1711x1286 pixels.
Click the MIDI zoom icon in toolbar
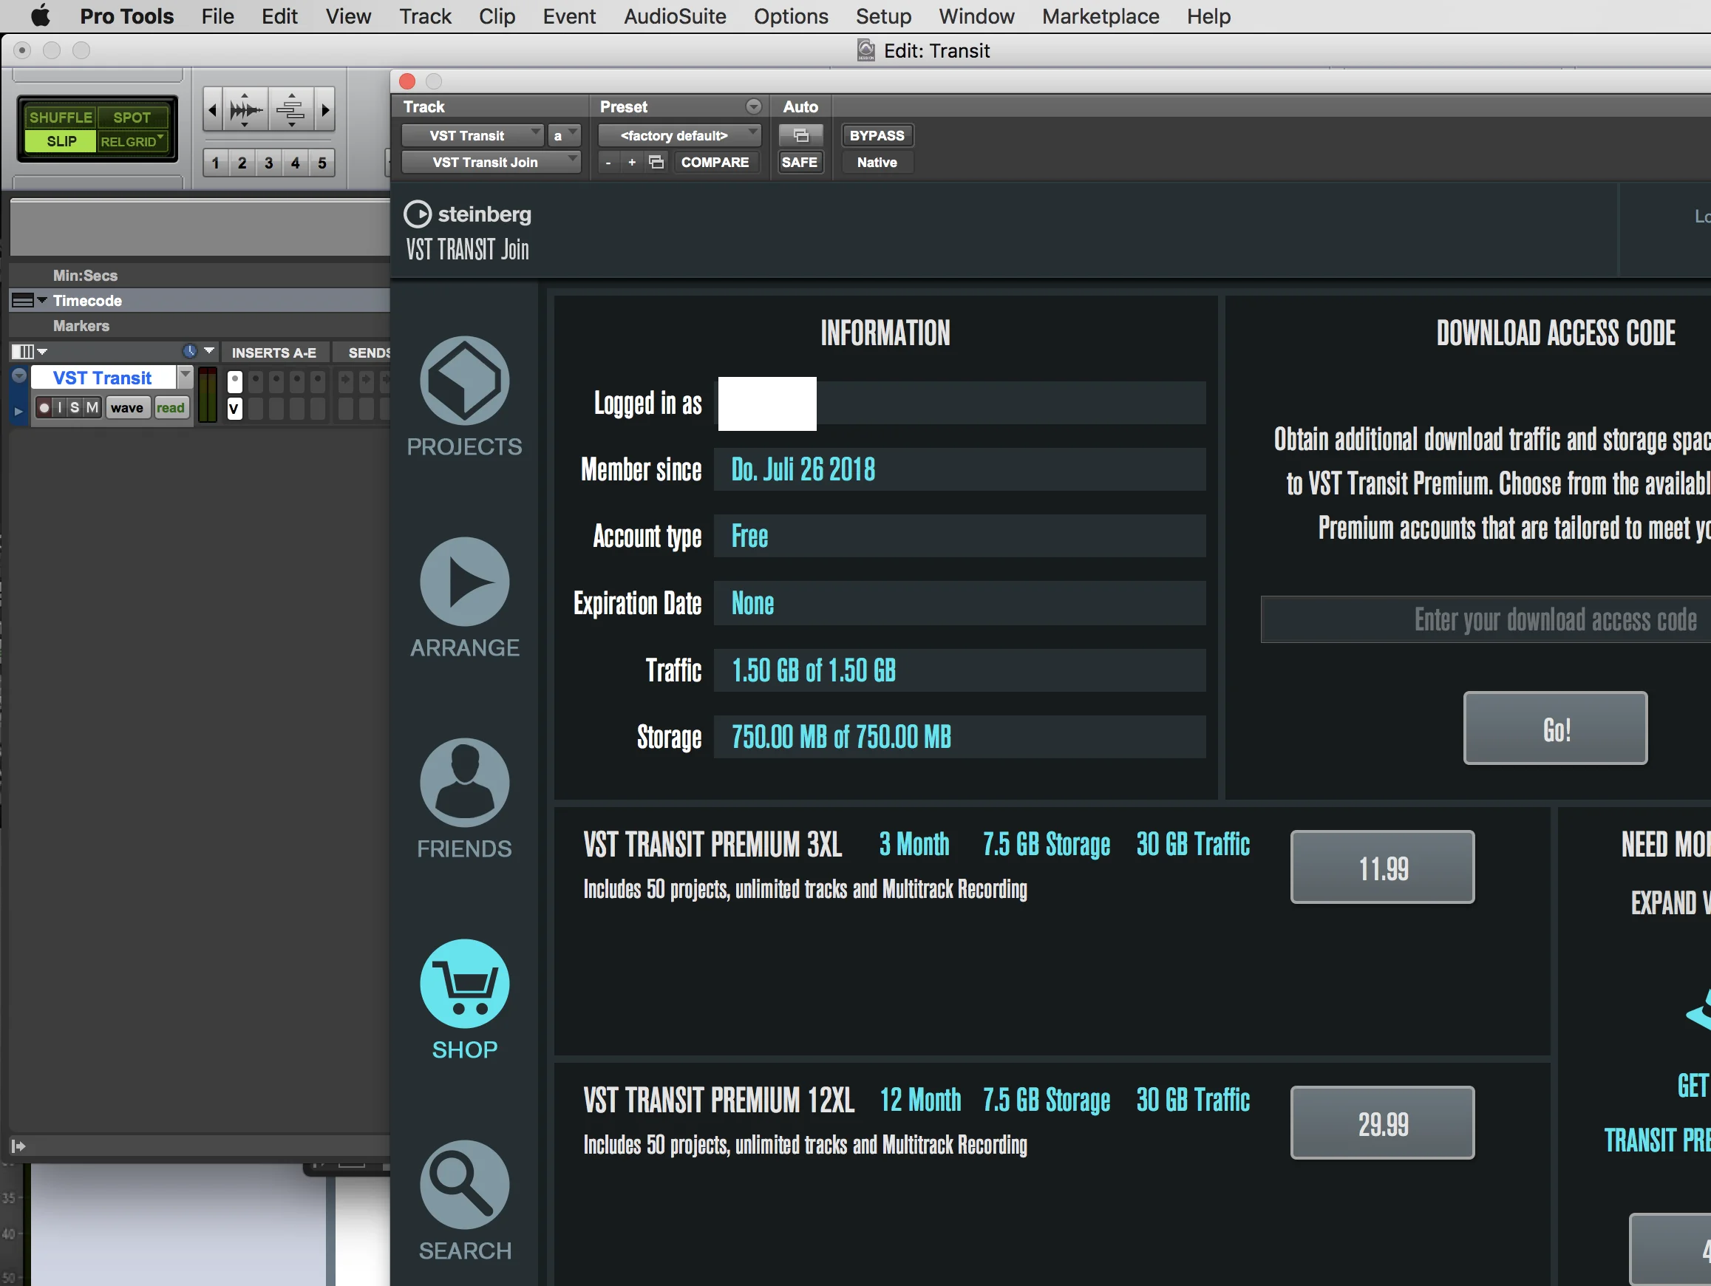tap(291, 109)
